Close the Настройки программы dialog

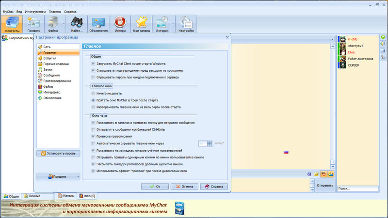point(227,37)
